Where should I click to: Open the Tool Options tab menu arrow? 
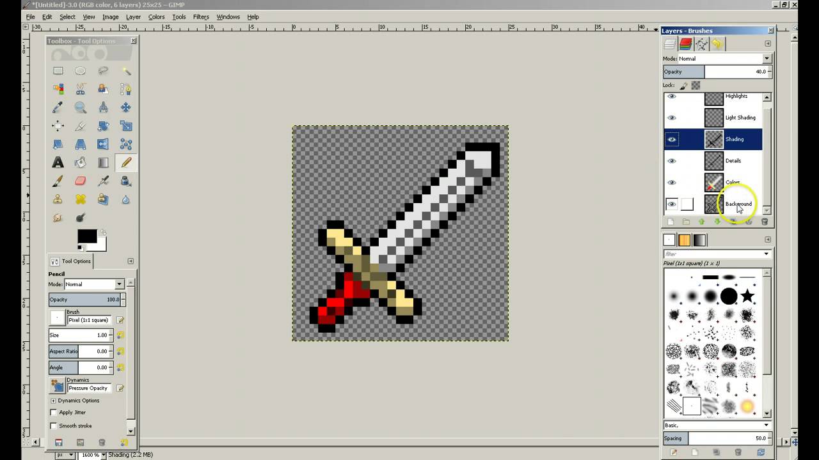pyautogui.click(x=131, y=261)
